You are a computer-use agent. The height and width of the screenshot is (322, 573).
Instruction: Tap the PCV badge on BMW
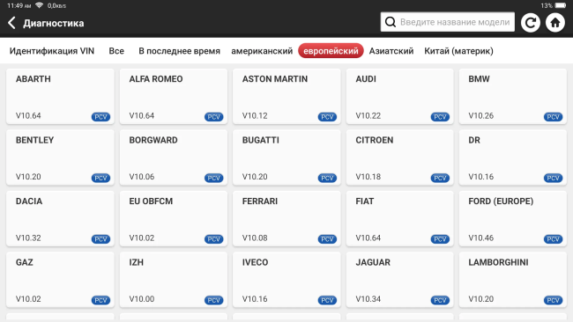554,117
